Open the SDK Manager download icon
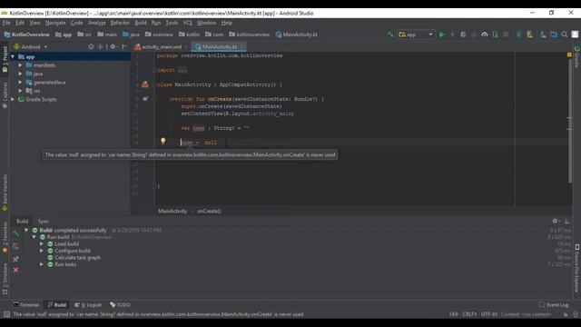Image resolution: width=581 pixels, height=327 pixels. pos(543,35)
